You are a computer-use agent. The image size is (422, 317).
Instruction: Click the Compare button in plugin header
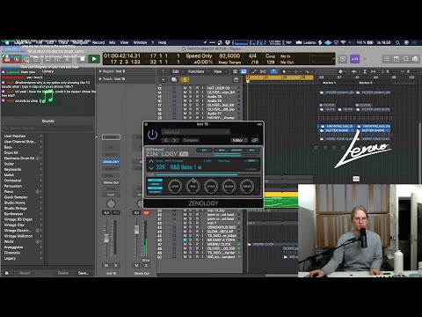click(191, 140)
